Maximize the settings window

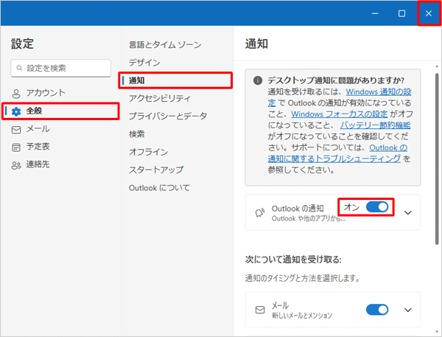401,13
